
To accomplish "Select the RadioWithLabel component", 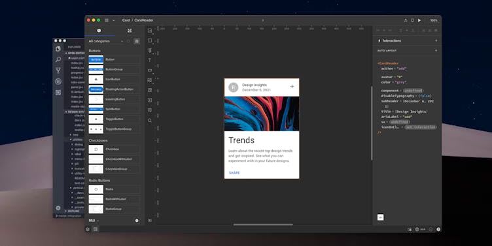I will point(114,199).
